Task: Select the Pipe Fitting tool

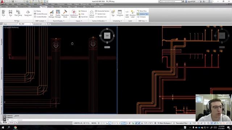Action: tap(18, 13)
